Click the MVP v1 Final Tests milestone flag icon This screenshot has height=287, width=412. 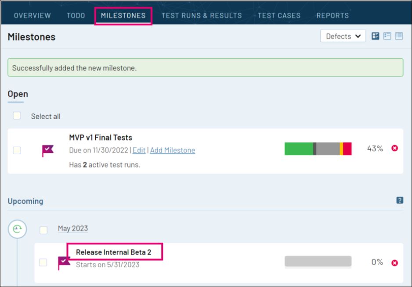tap(48, 149)
